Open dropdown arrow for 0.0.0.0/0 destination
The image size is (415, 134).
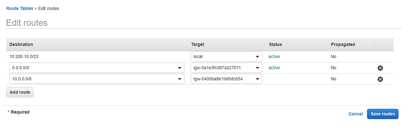pyautogui.click(x=180, y=68)
